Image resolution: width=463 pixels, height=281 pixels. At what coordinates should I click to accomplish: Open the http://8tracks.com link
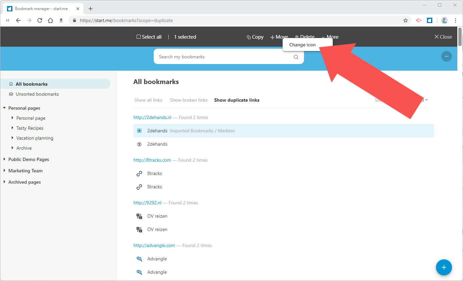pyautogui.click(x=152, y=160)
